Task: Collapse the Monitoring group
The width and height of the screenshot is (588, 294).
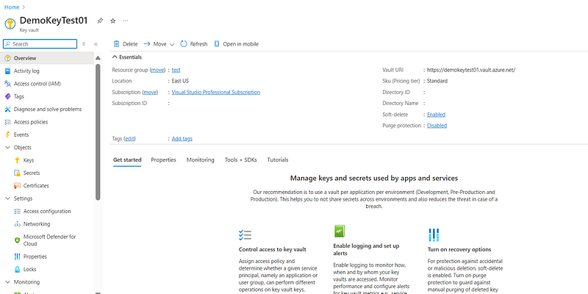Action: coord(7,282)
